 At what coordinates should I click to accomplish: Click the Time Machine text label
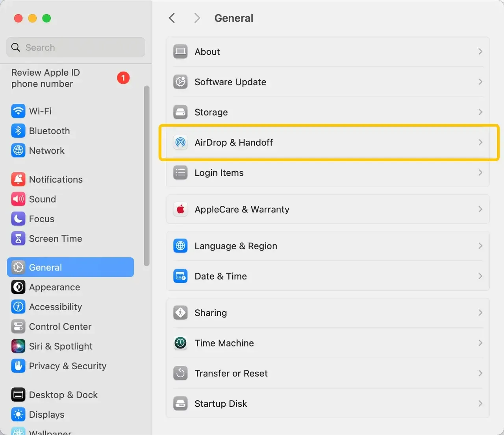pos(224,343)
